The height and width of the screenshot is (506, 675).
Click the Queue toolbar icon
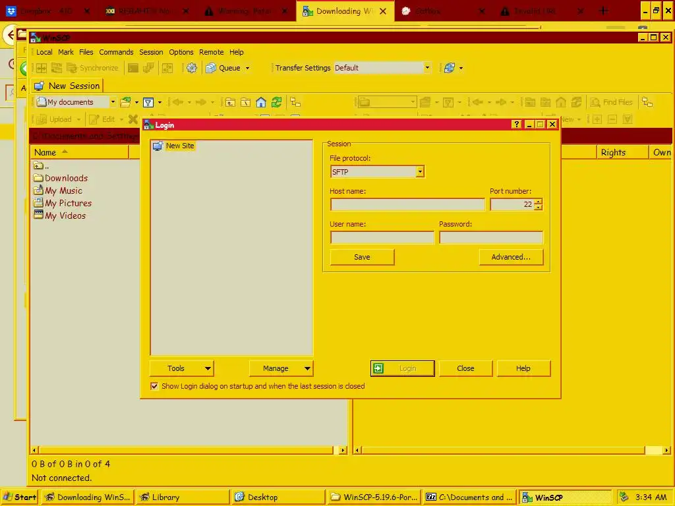[x=210, y=68]
